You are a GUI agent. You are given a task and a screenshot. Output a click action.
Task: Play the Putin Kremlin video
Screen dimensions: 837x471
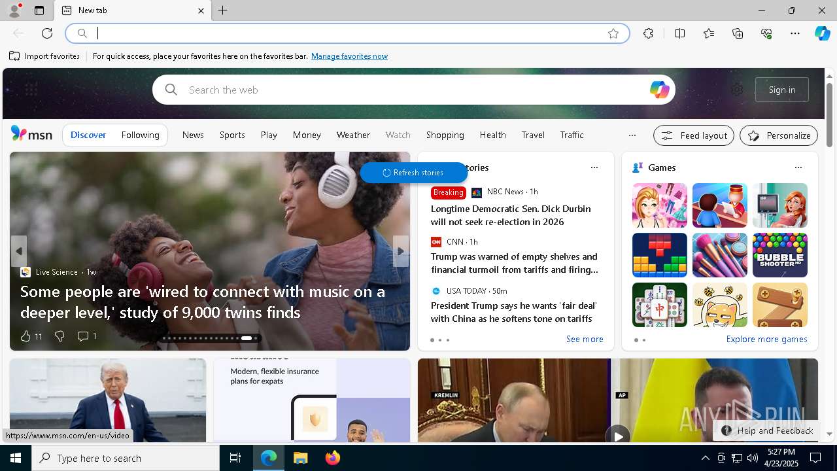pos(617,435)
